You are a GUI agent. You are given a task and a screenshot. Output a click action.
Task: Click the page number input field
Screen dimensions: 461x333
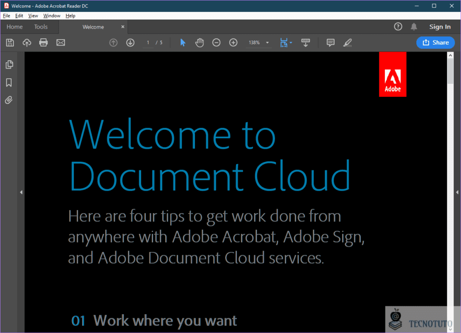pyautogui.click(x=148, y=42)
